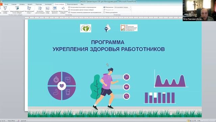Open the Меню tab
The image size is (216, 122).
point(6,4)
